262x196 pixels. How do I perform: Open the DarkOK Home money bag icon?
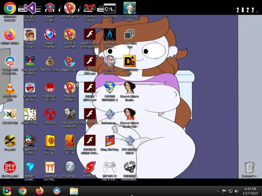(x=50, y=61)
